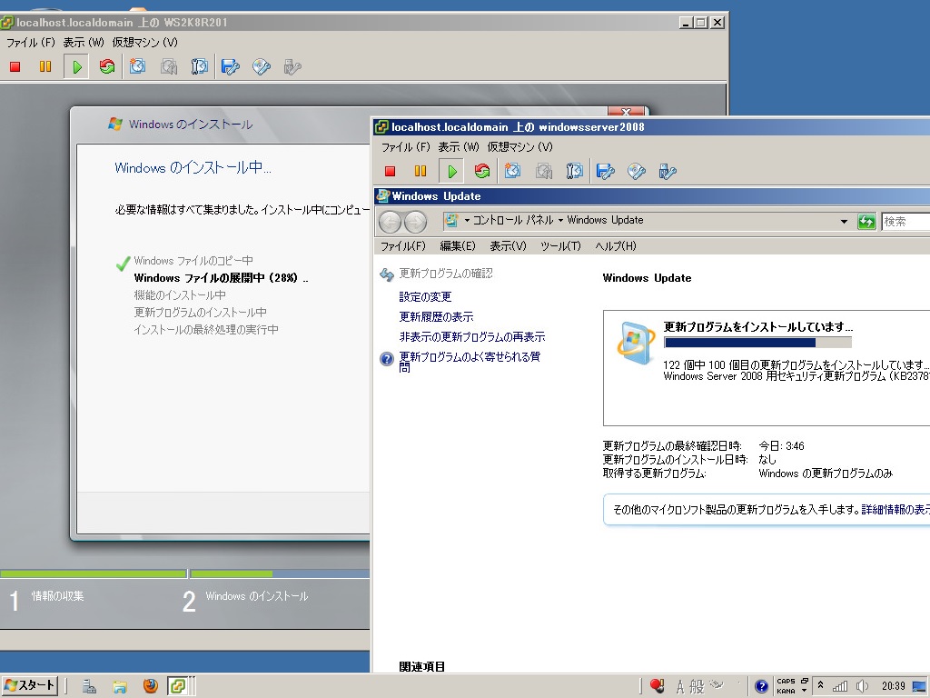Open snapshot manager icon in WS2K8R201 window
This screenshot has width=930, height=698.
(x=199, y=66)
